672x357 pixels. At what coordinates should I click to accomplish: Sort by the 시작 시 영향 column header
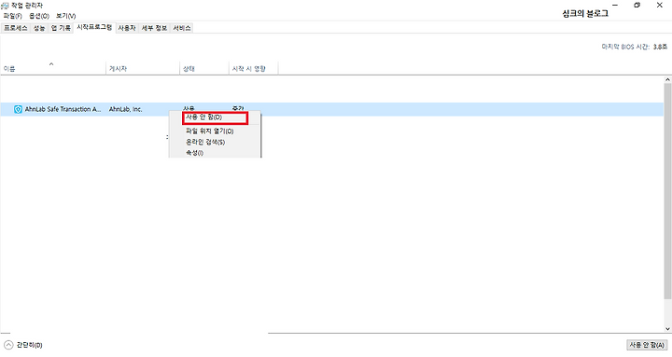(x=253, y=68)
